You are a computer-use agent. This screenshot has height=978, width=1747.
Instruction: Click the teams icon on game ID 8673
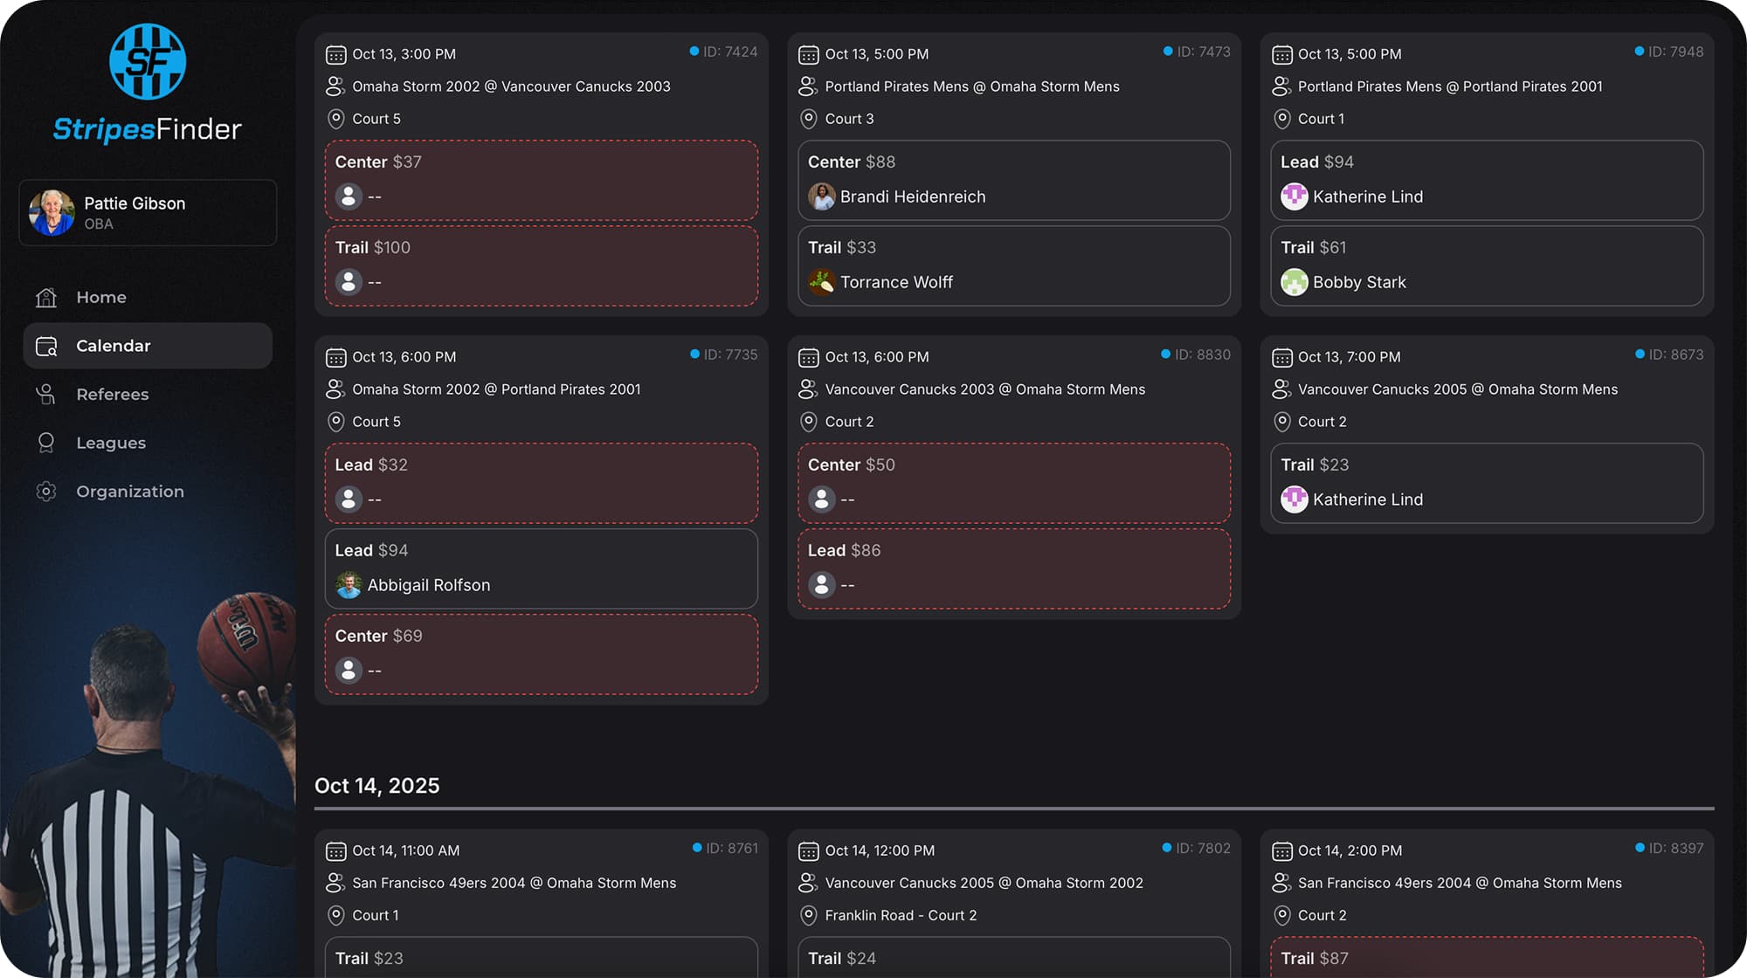1281,389
